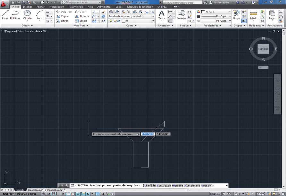Expand the Modificar panel
Image resolution: width=286 pixels, height=196 pixels.
81,26
